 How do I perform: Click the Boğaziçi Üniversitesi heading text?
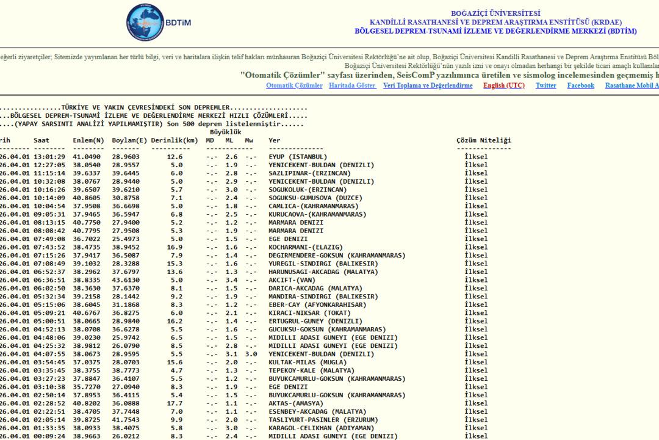(x=495, y=13)
